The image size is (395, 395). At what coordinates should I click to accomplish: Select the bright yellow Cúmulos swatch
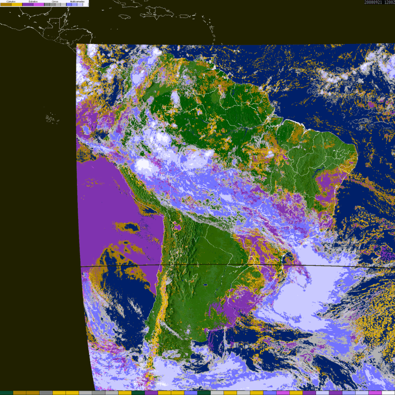point(17,4)
